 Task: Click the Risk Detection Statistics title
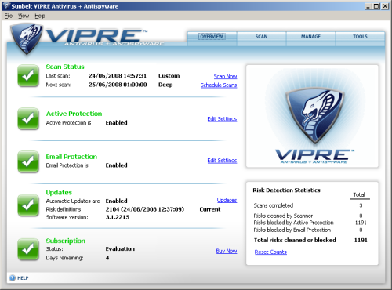[x=286, y=190]
